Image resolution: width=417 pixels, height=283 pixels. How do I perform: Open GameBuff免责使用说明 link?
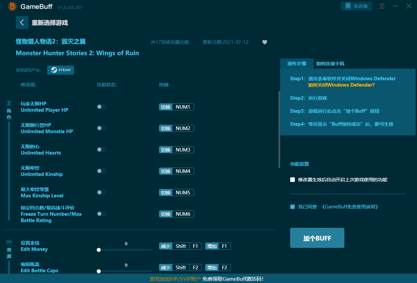click(x=350, y=207)
